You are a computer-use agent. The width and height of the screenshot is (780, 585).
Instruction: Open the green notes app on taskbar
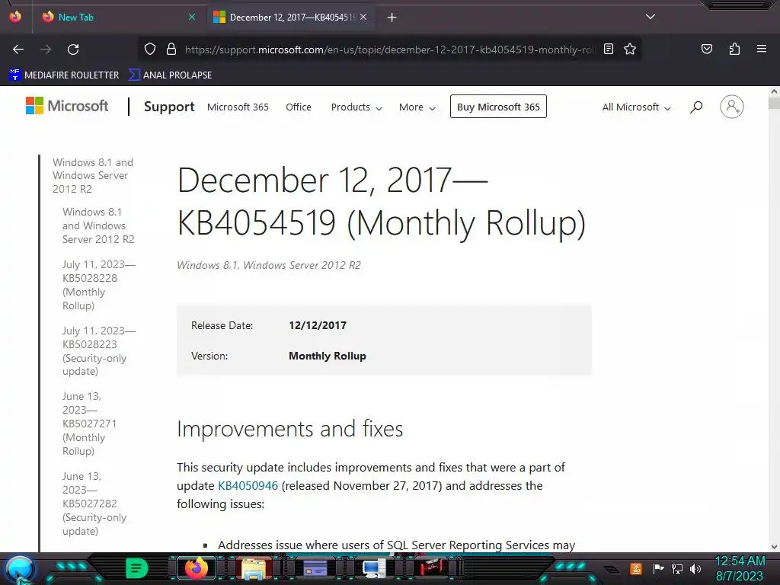(136, 568)
